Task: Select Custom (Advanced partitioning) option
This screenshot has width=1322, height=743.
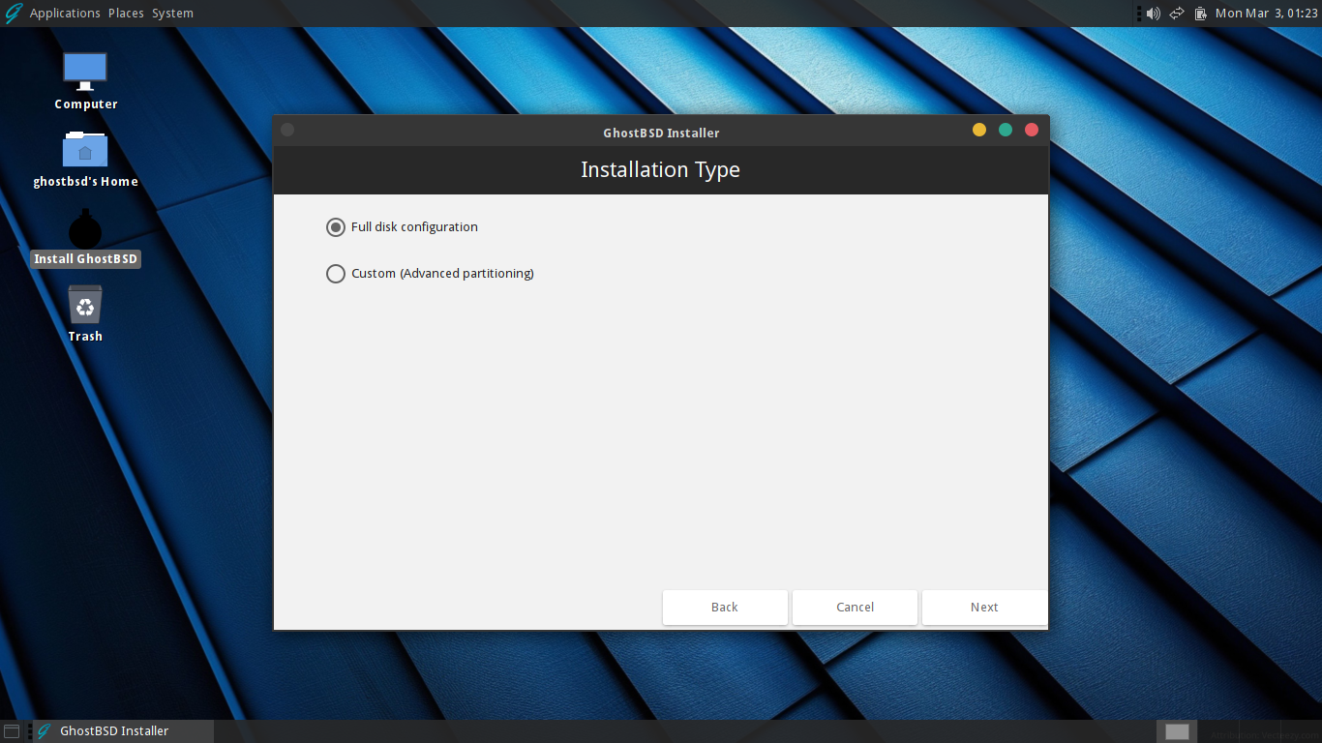Action: [x=336, y=274]
